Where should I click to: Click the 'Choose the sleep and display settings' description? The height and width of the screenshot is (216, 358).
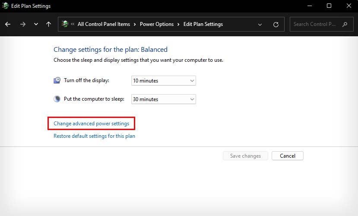138,60
